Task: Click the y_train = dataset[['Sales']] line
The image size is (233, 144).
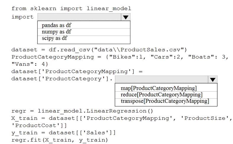Action: click(64, 133)
